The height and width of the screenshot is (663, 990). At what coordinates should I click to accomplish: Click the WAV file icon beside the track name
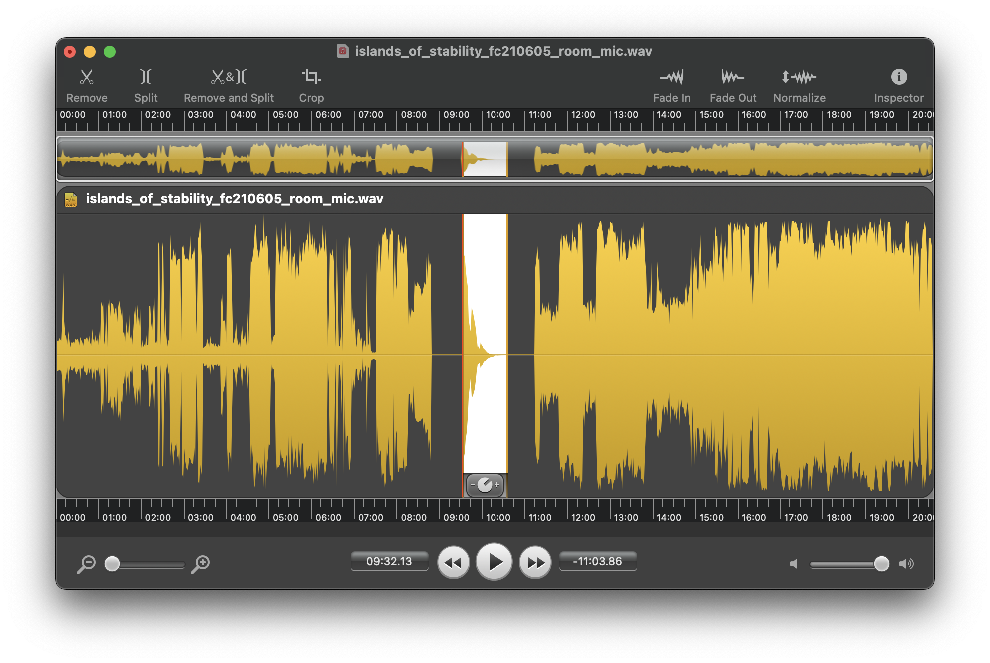click(x=71, y=199)
